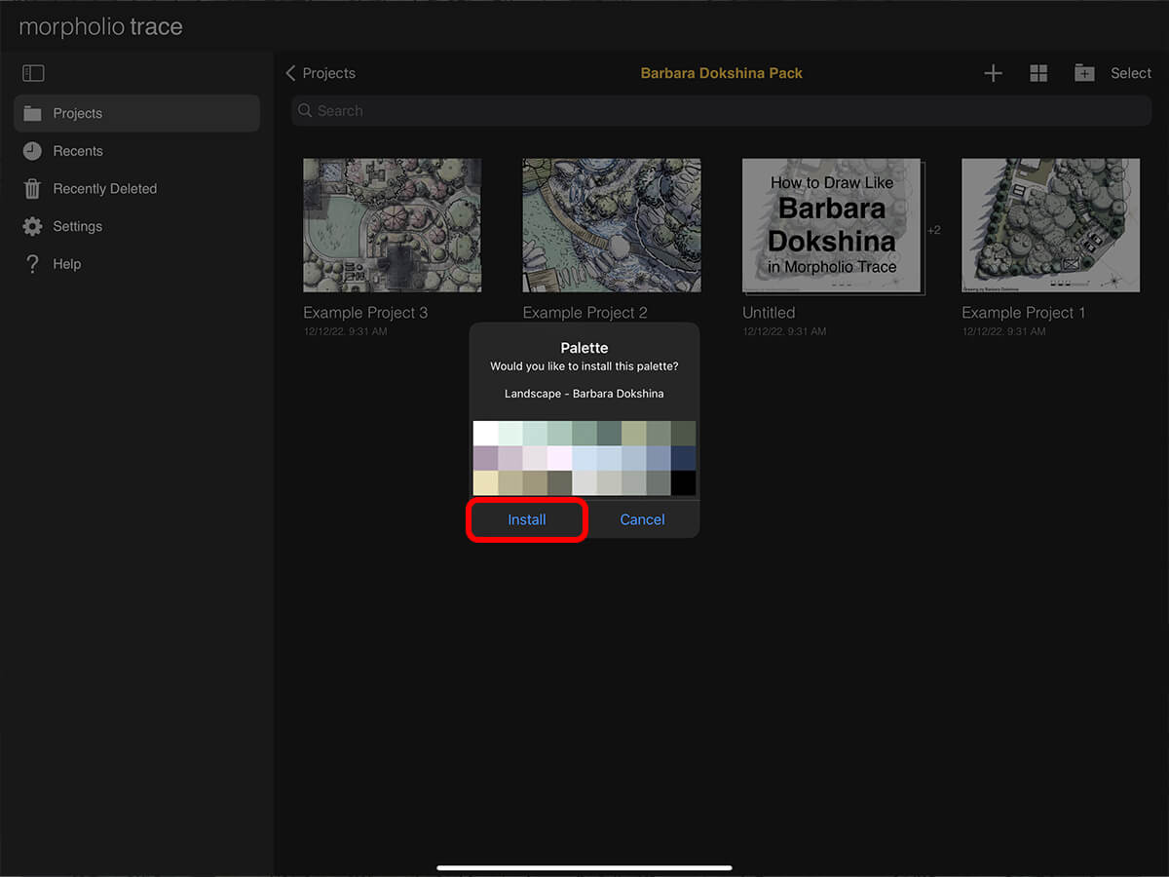Open the grid layout view icon
The width and height of the screenshot is (1169, 877).
pyautogui.click(x=1038, y=72)
